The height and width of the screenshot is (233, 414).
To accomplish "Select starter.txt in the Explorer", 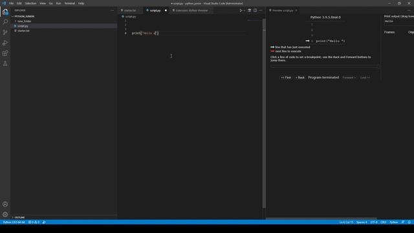I will pos(63,30).
